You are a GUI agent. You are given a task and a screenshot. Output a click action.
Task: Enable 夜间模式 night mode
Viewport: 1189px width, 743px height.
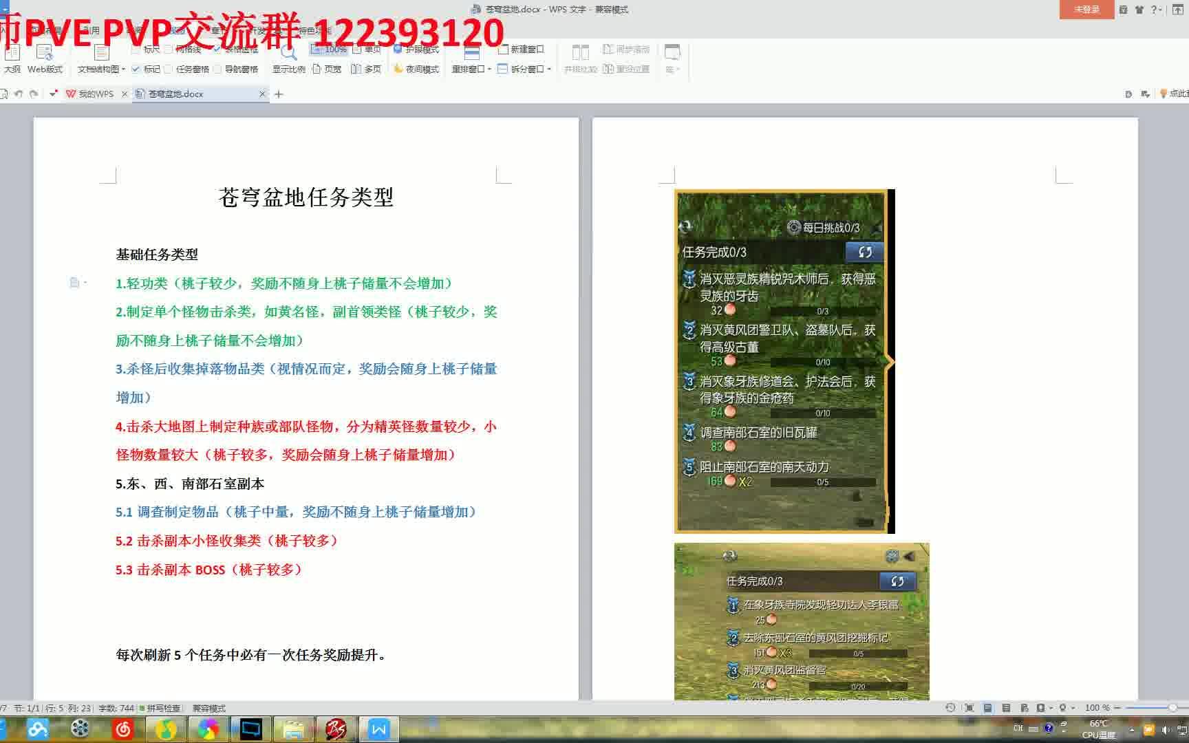[416, 69]
